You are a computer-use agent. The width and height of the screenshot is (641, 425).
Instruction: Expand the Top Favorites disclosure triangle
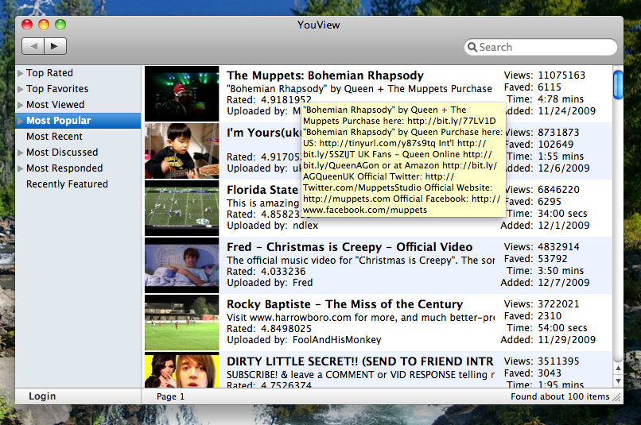click(21, 89)
